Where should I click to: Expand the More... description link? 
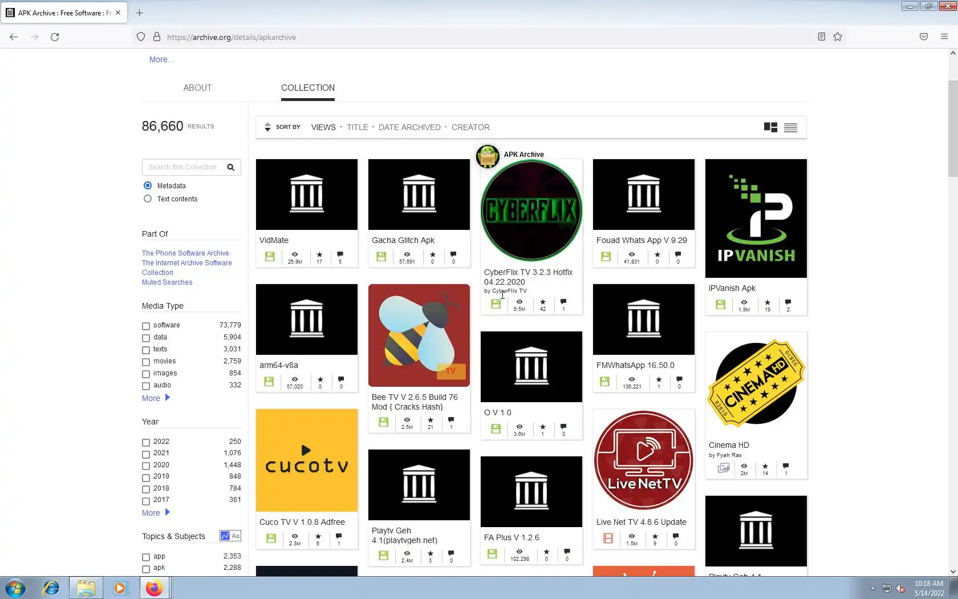161,59
